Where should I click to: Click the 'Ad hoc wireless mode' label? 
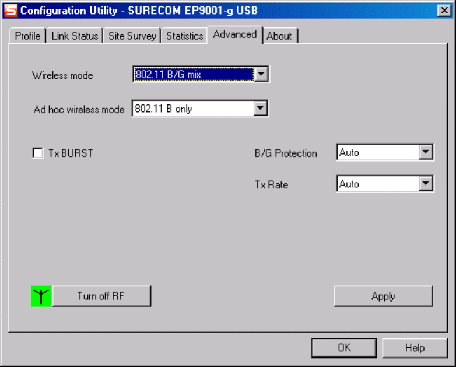point(79,110)
